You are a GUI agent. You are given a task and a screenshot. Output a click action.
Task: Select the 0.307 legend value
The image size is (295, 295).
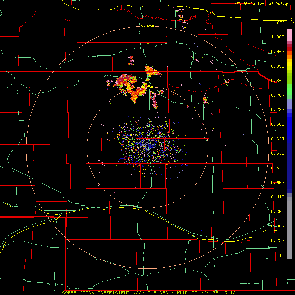coord(278,226)
